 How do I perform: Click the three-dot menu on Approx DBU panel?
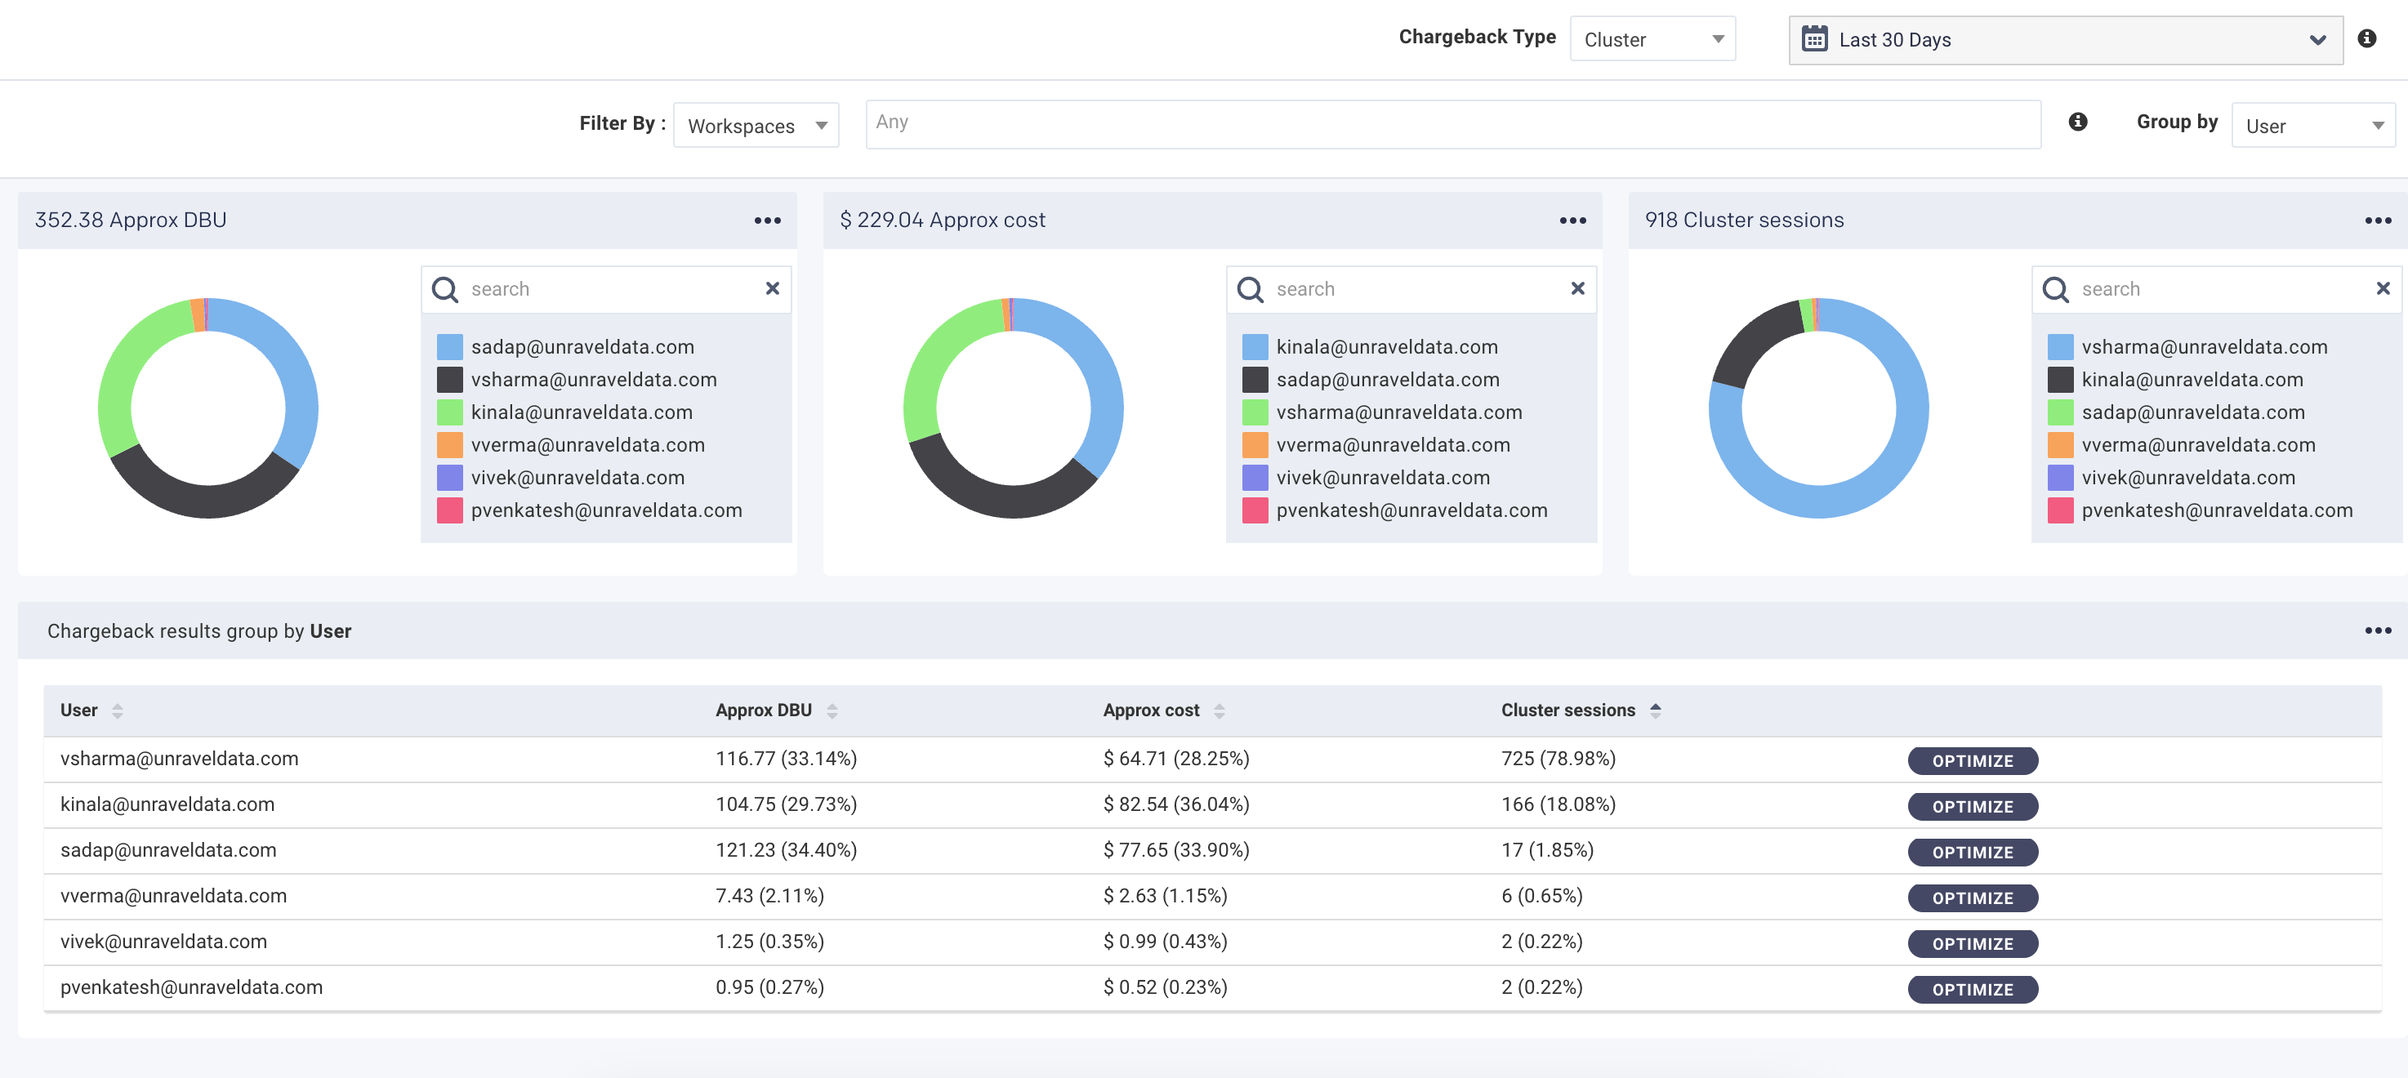coord(768,220)
